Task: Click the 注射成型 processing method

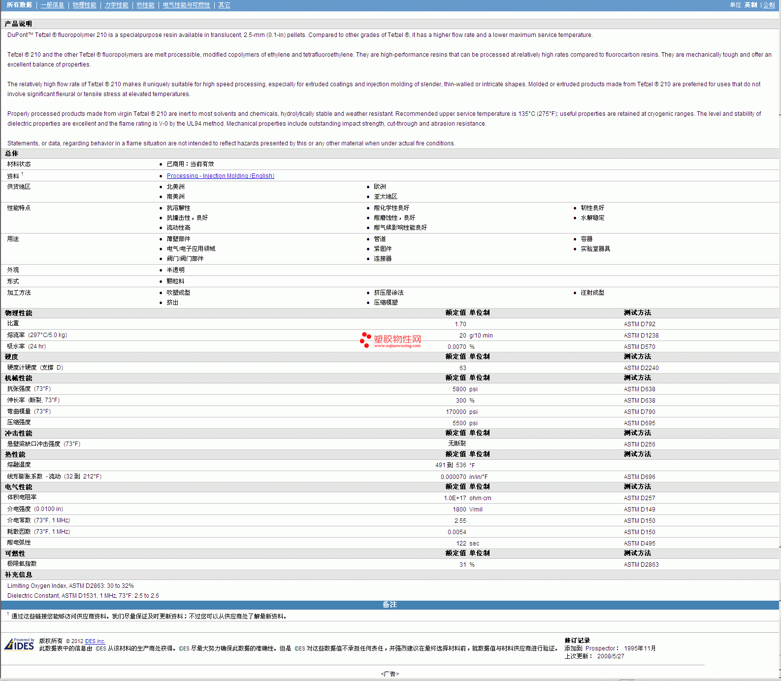Action: tap(592, 293)
